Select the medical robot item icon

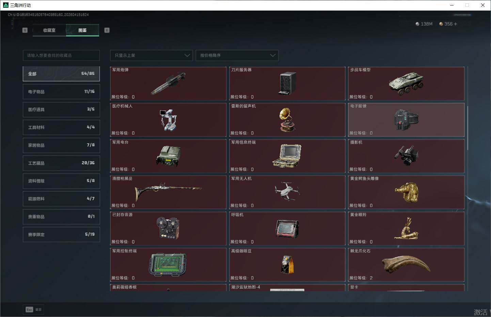(168, 120)
